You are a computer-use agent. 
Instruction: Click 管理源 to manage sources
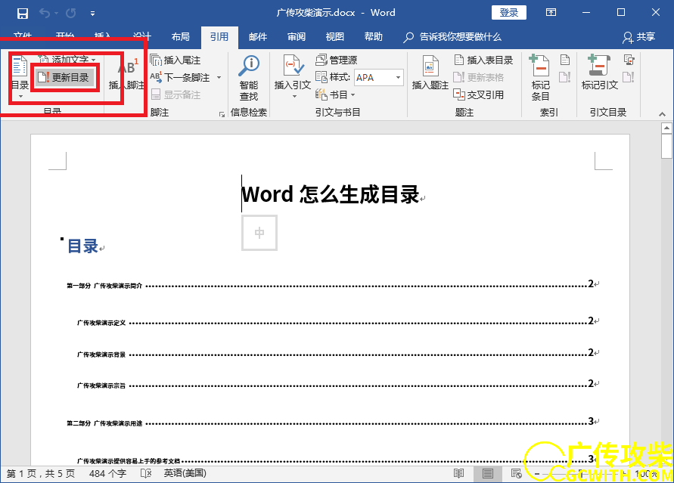[337, 60]
